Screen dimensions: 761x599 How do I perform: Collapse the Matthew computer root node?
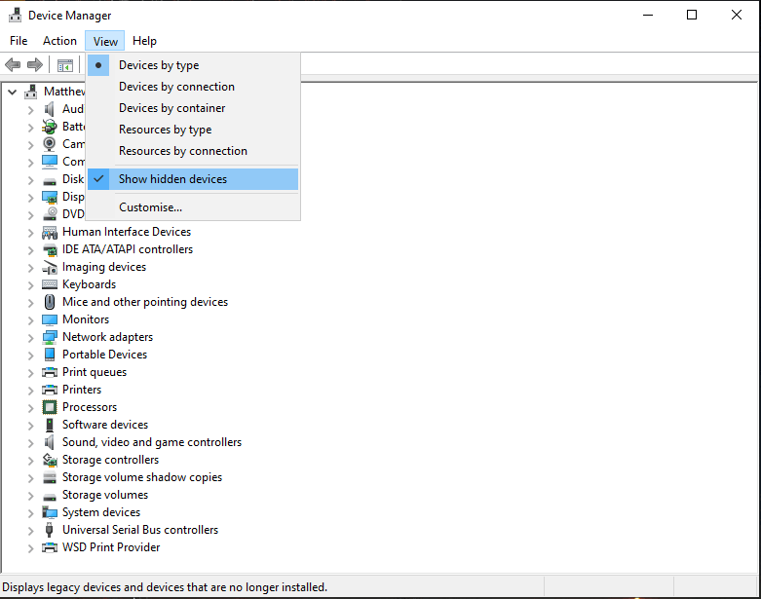click(x=13, y=92)
